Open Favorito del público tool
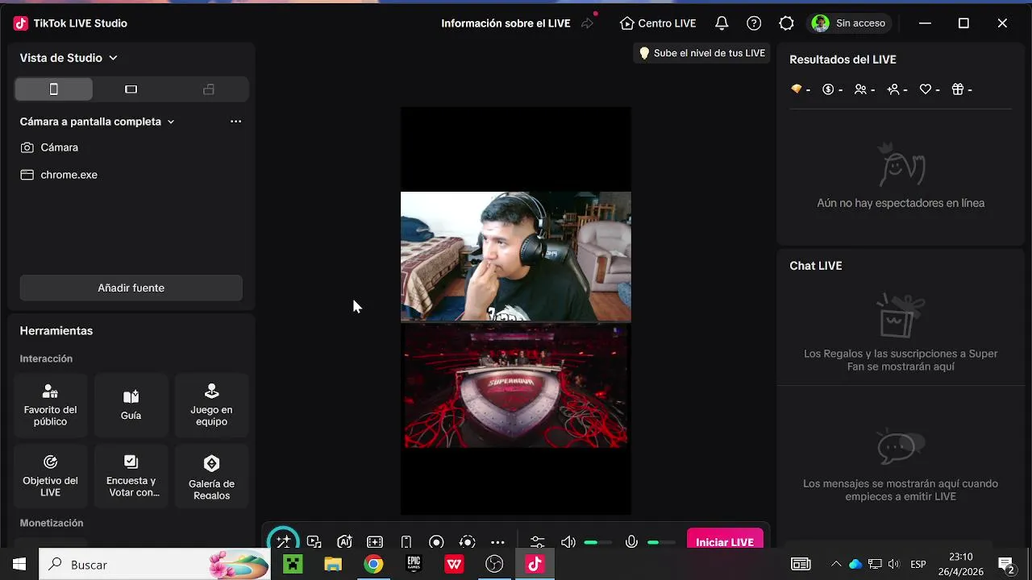Image resolution: width=1032 pixels, height=580 pixels. point(50,405)
